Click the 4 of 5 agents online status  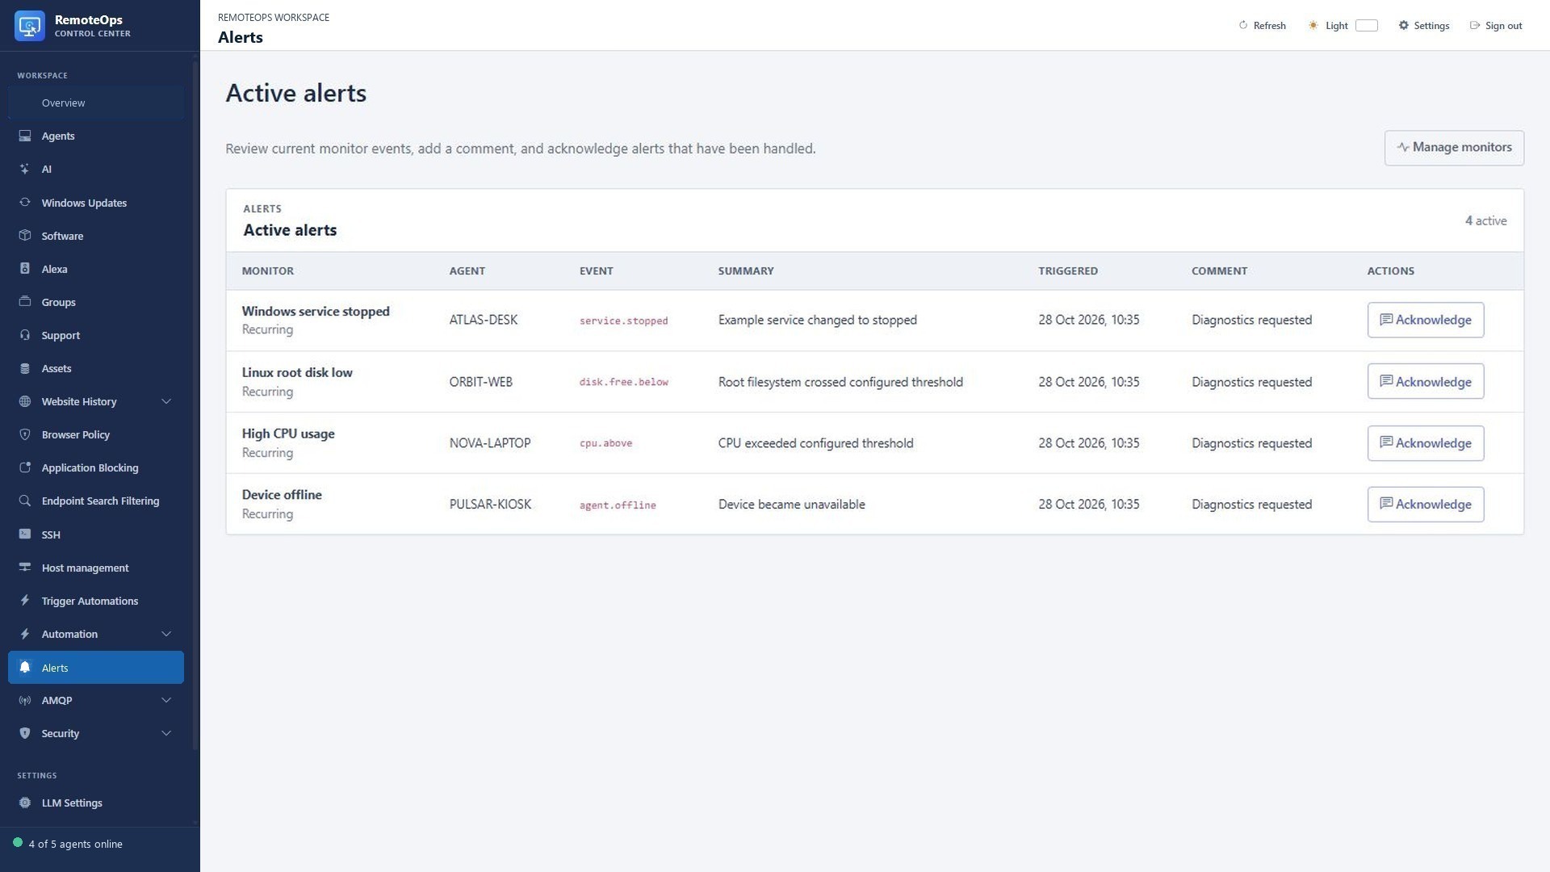[68, 844]
